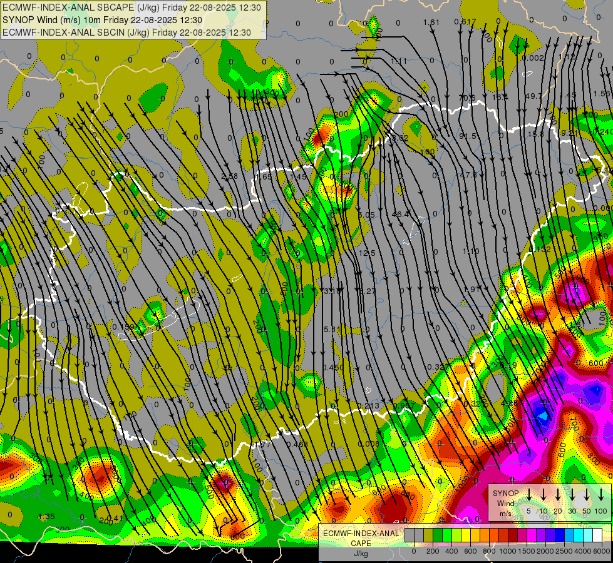Click the ECMWF-INDEX-ANAL CAPE legend label

tap(361, 538)
